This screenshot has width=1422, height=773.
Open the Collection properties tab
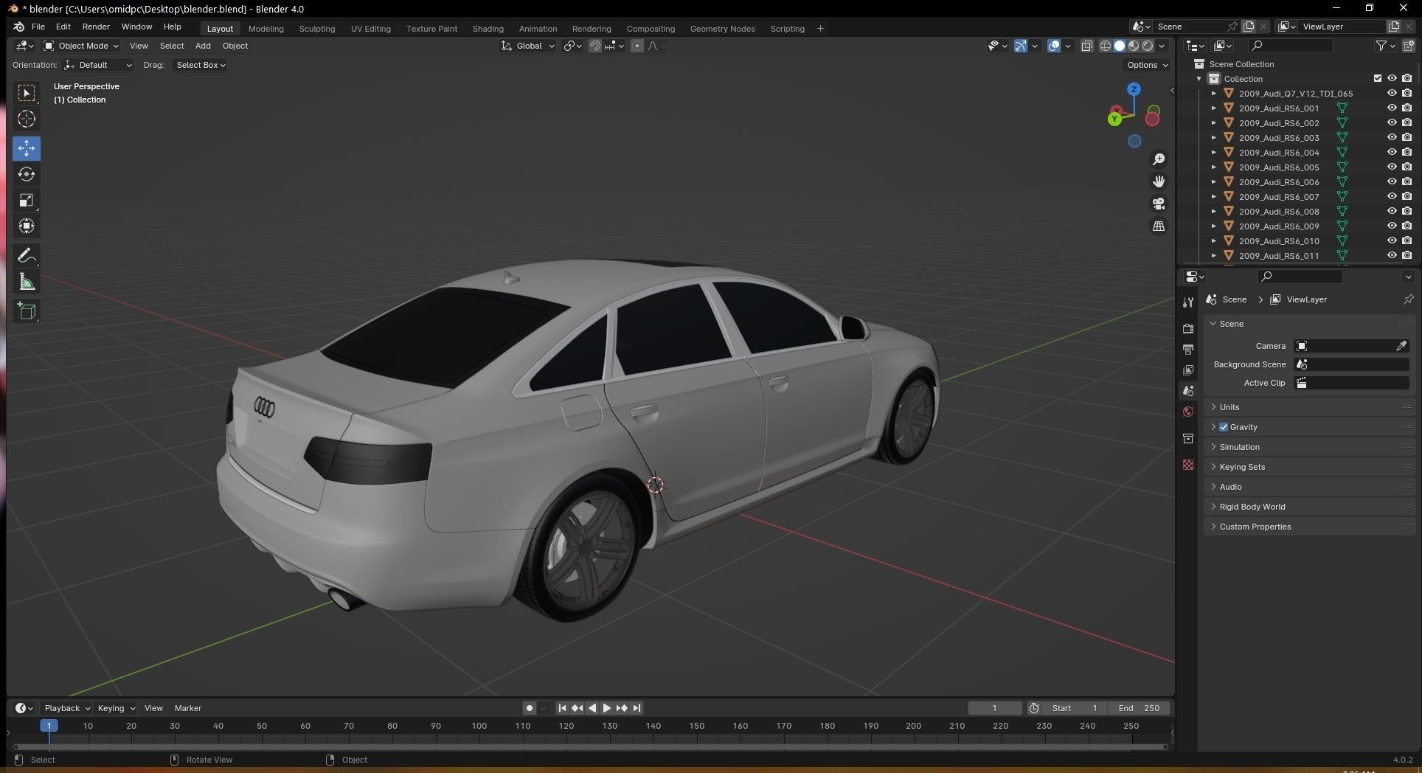tap(1188, 438)
